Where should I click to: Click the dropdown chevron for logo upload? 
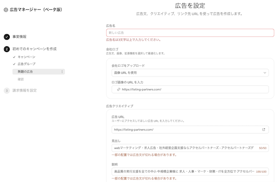point(265,73)
